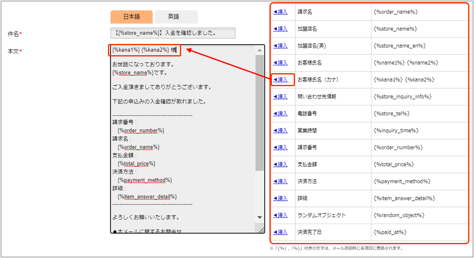Insert the 請求名 order name variable
Viewport: 474px width, 258px height.
[x=280, y=12]
